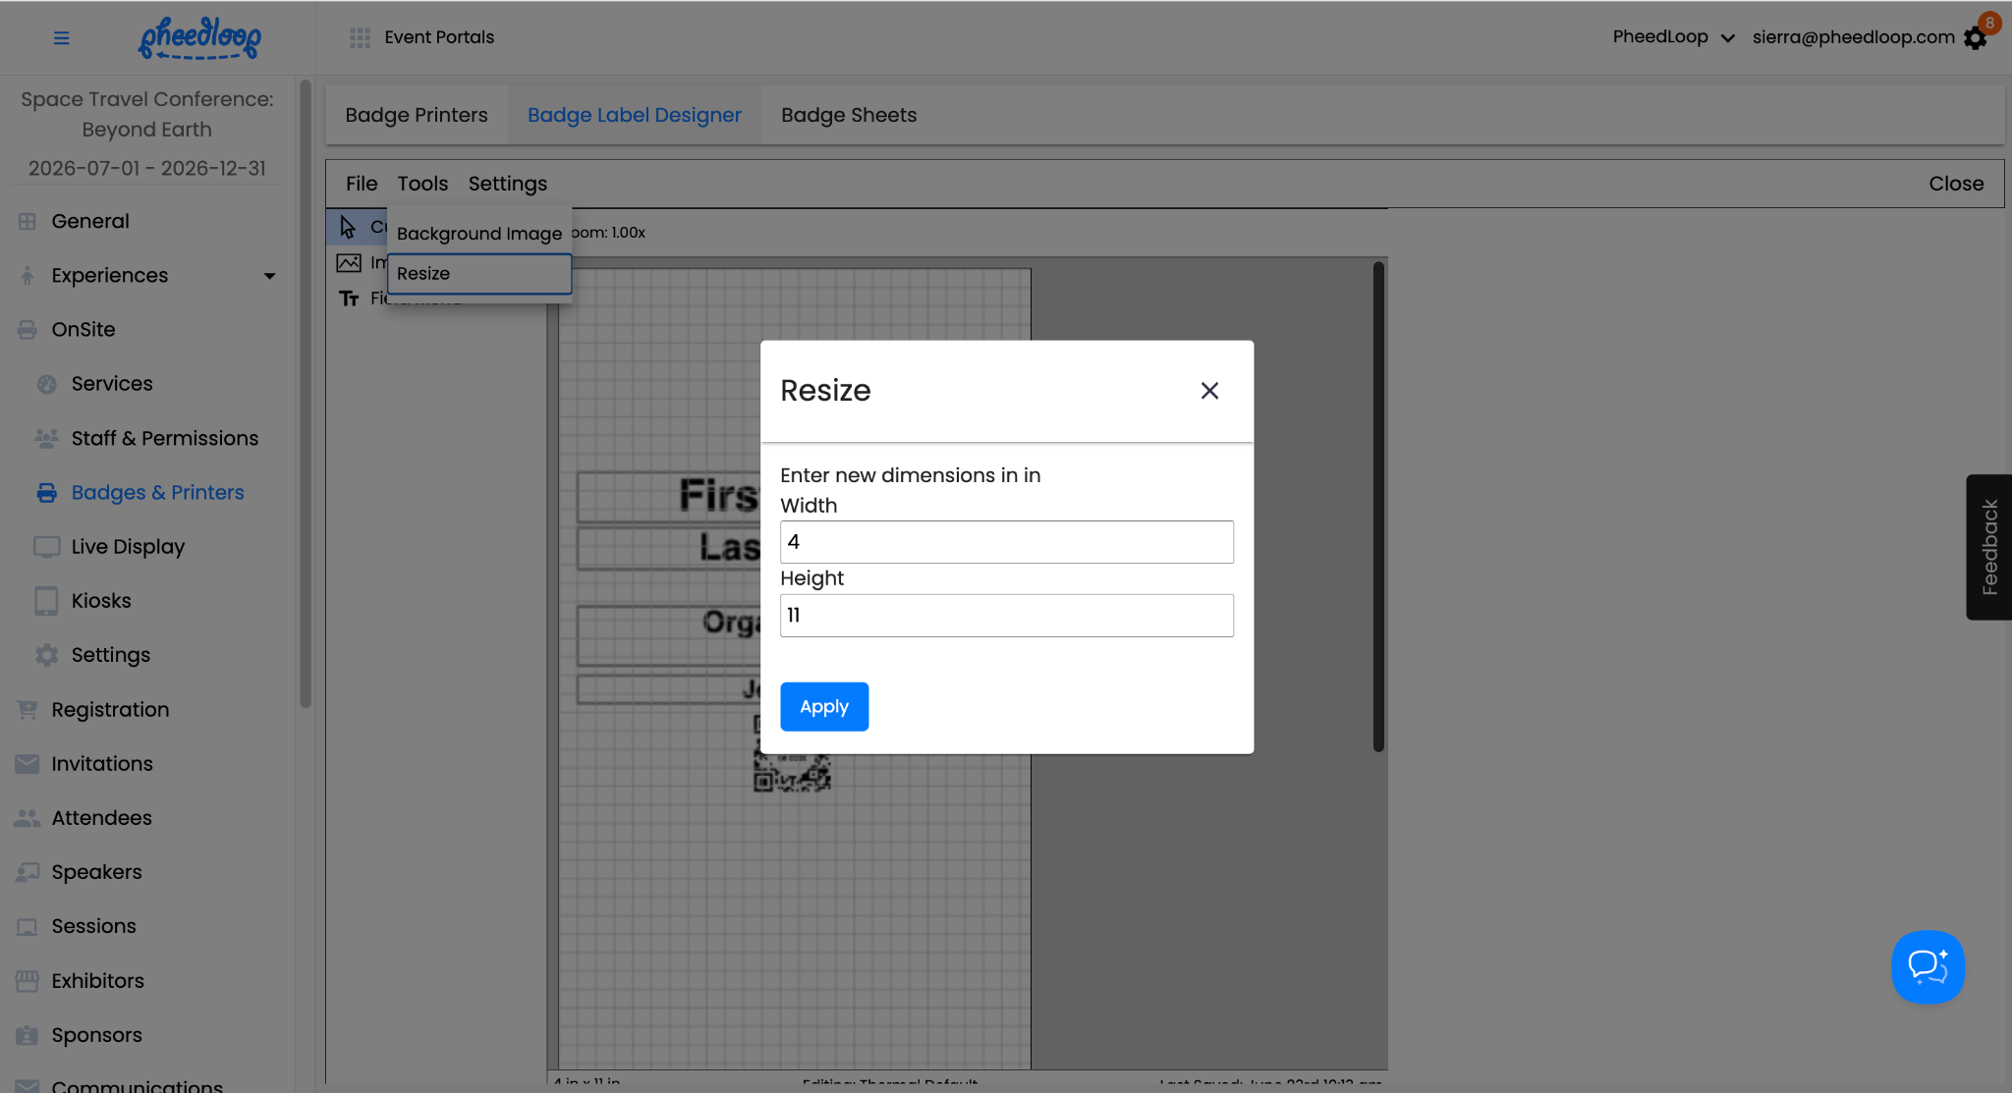Click the Speakers icon in sidebar
Screen dimensions: 2012x1093
coord(28,872)
